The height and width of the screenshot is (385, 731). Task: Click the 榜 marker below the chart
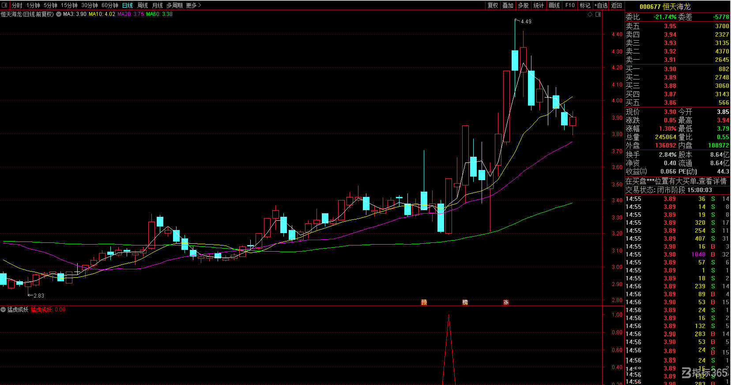[465, 302]
